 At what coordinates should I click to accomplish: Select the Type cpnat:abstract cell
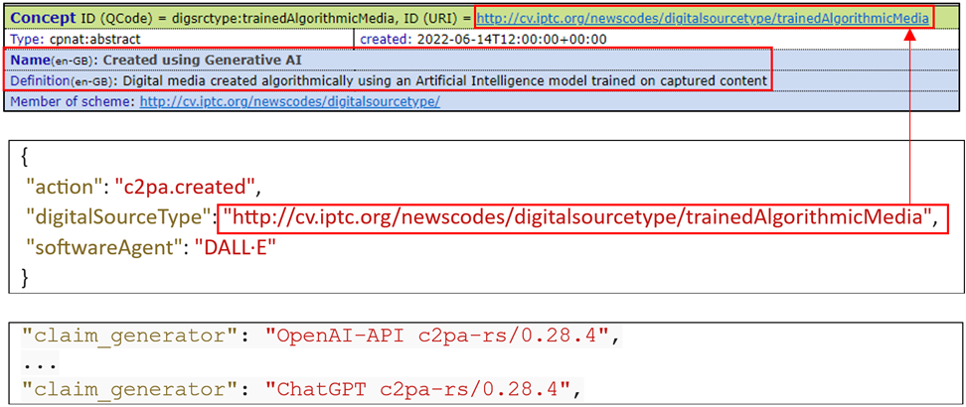(179, 39)
